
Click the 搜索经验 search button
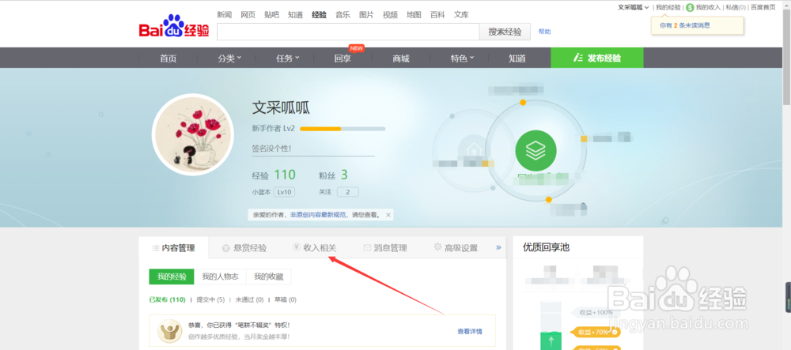[x=505, y=32]
